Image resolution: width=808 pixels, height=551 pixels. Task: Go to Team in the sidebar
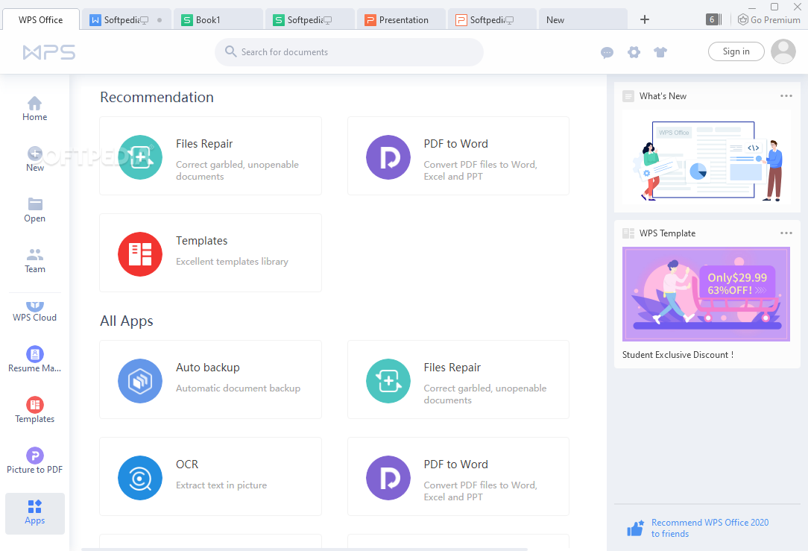click(x=34, y=261)
